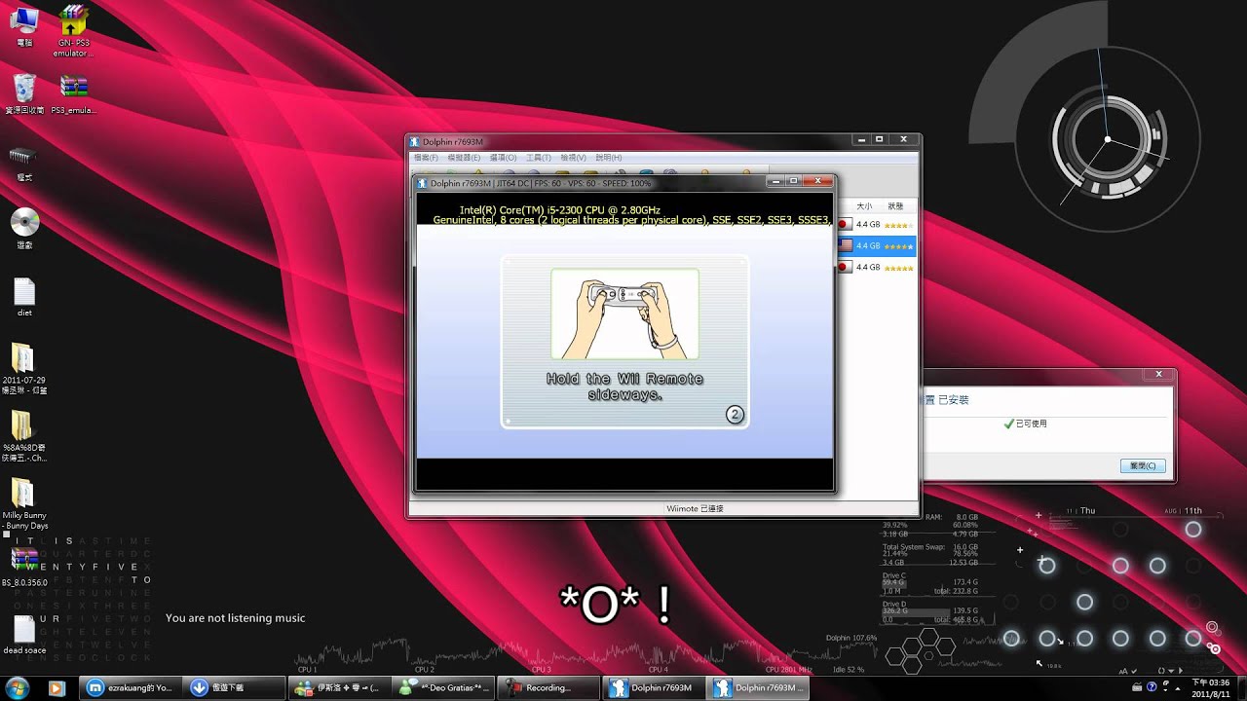Click the 2 button in Wii Remote prompt
The height and width of the screenshot is (701, 1247).
(735, 415)
